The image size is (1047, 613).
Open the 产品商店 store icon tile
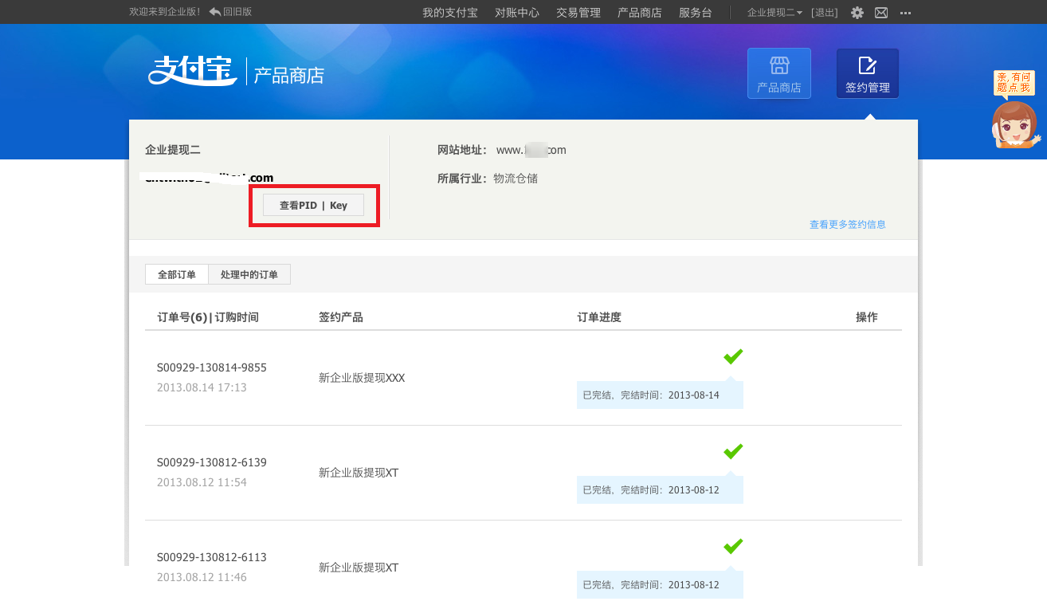pyautogui.click(x=778, y=73)
